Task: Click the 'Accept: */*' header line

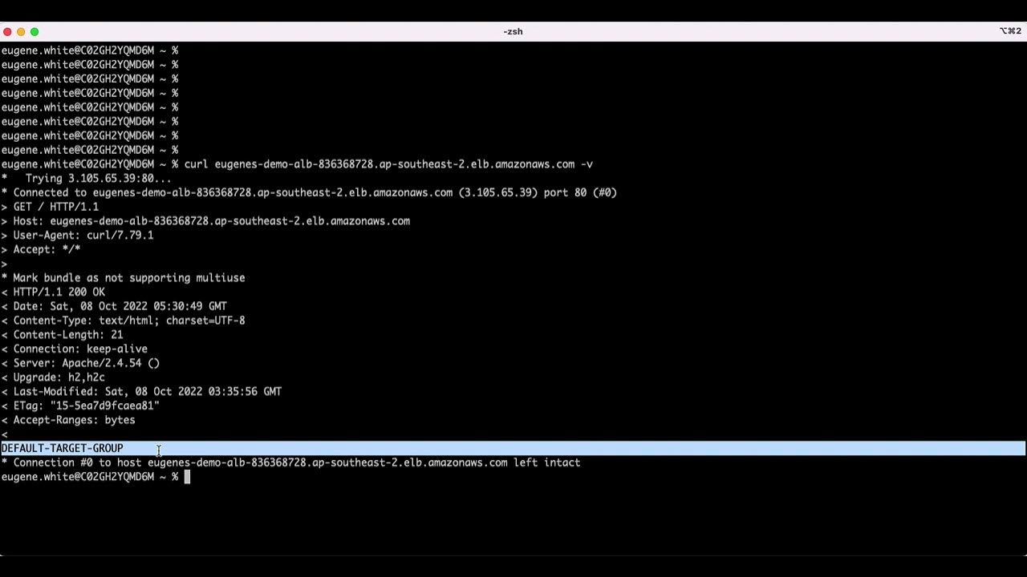Action: pyautogui.click(x=41, y=249)
